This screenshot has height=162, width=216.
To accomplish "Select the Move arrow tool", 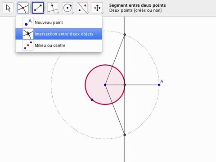I will [8, 8].
